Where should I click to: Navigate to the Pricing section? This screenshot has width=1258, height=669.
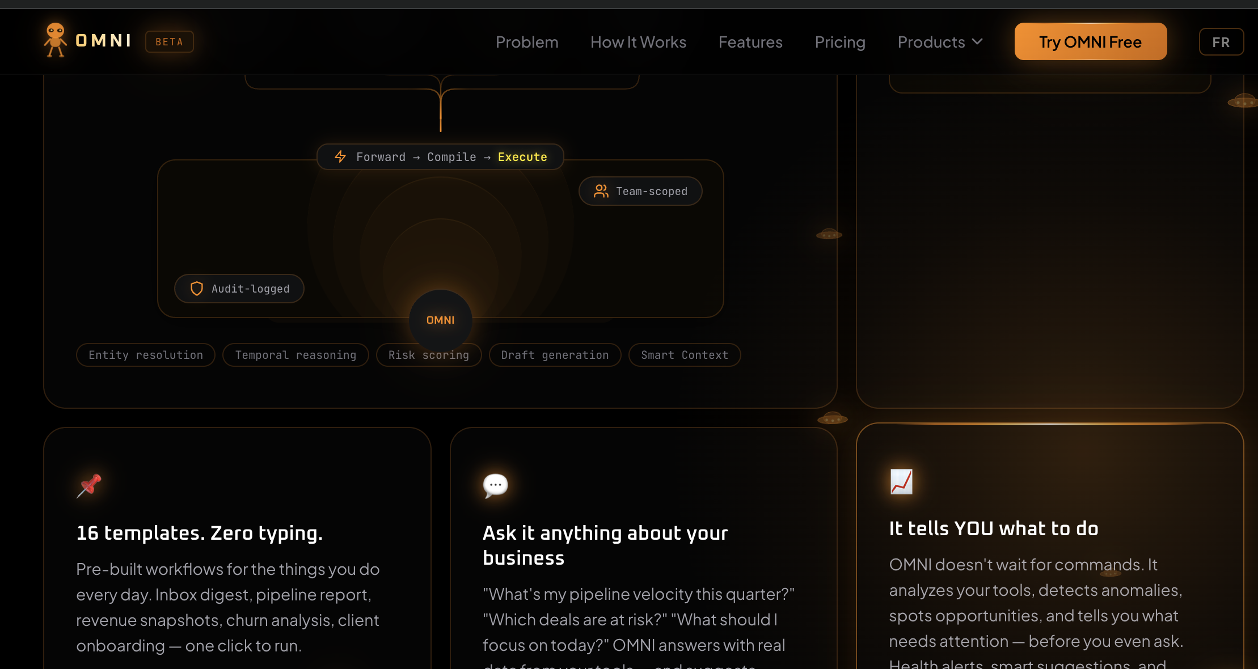[x=840, y=42]
